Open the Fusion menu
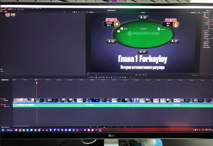This screenshot has width=213, height=146. pyautogui.click(x=26, y=8)
